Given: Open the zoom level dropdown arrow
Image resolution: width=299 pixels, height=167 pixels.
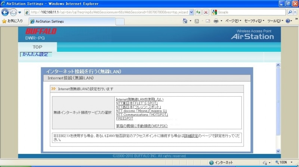Looking at the screenshot, I should click(292, 162).
